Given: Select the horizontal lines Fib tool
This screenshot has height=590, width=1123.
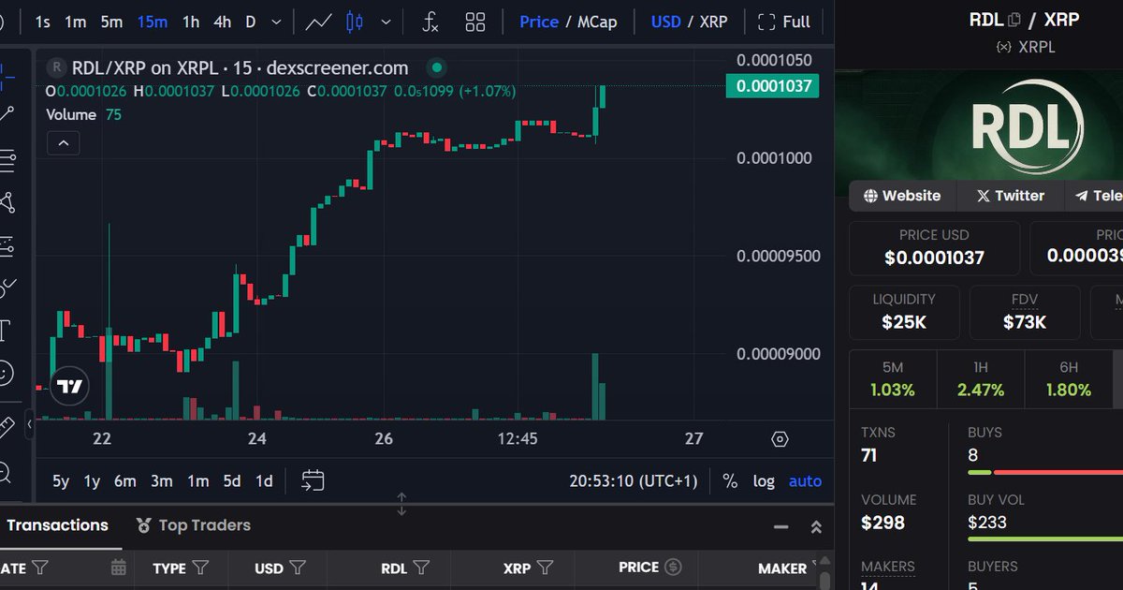Looking at the screenshot, I should (x=7, y=159).
